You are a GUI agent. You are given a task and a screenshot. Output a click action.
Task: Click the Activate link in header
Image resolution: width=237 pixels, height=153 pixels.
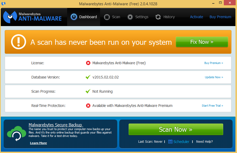click(196, 17)
